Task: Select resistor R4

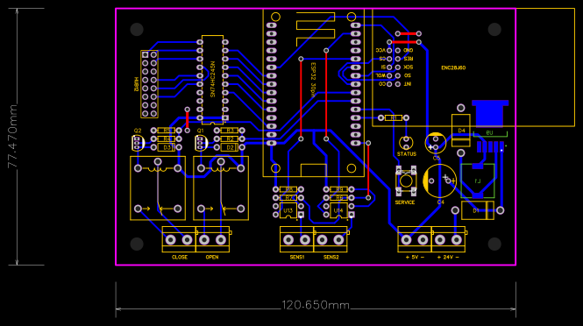Action: [x=167, y=139]
